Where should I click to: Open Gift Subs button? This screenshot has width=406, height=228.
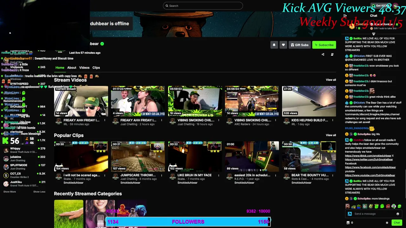299,45
